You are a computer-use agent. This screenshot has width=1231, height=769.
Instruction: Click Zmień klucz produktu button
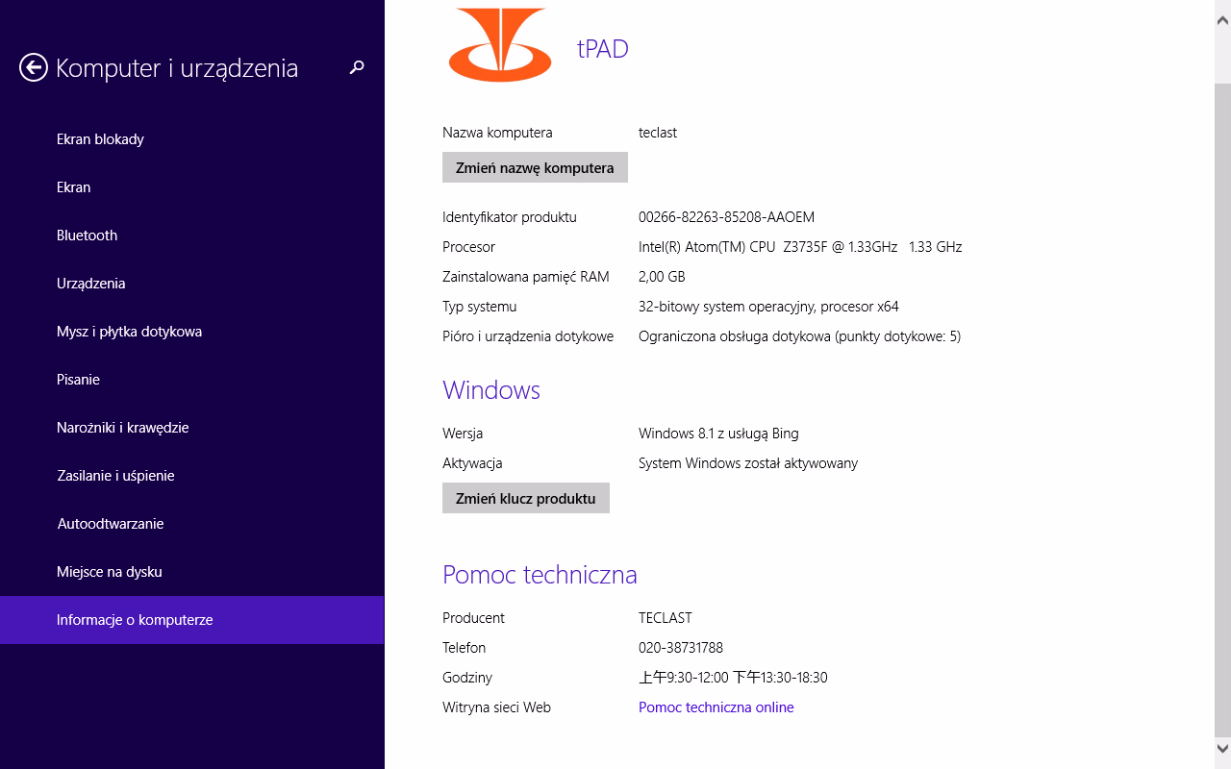pos(525,498)
